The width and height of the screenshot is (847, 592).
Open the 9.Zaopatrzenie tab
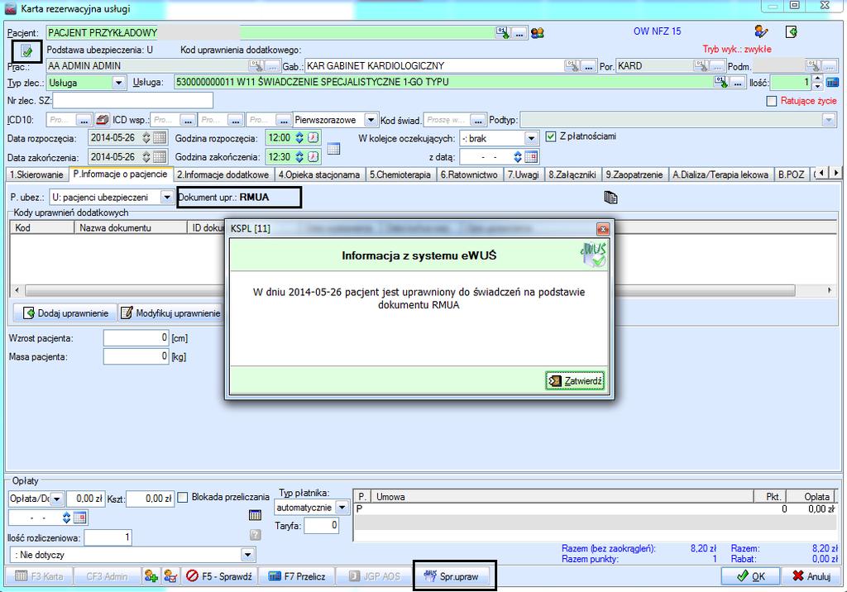pyautogui.click(x=634, y=174)
